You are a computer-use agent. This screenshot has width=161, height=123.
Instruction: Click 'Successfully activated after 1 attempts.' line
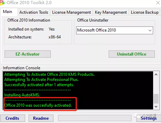click(39, 85)
